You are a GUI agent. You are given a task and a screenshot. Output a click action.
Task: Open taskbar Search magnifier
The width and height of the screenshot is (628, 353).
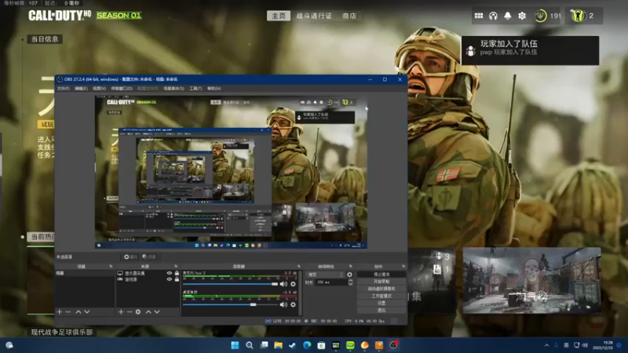pyautogui.click(x=250, y=345)
